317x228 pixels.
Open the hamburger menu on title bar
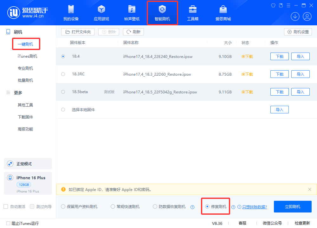pos(288,5)
